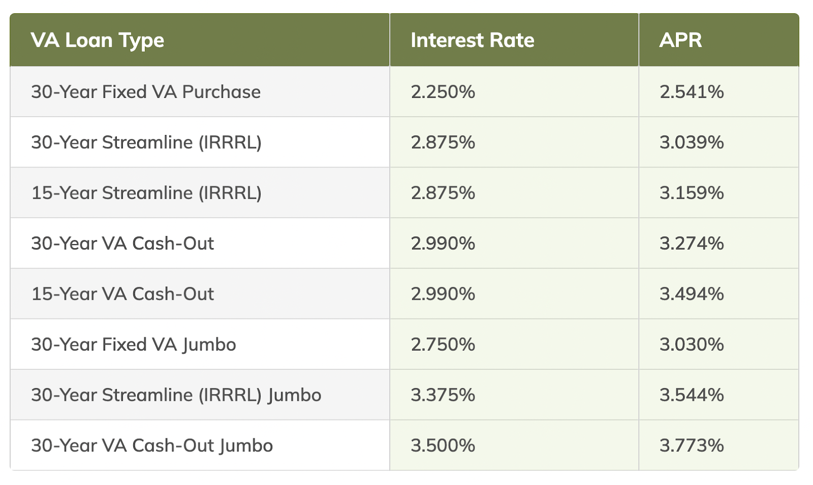The image size is (813, 485).
Task: Select the 3.375% interest rate cell
Action: click(443, 395)
